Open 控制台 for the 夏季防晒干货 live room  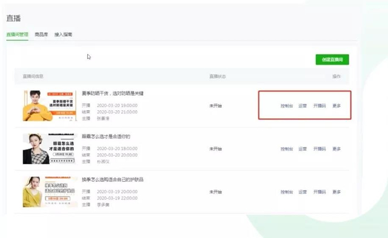[287, 106]
